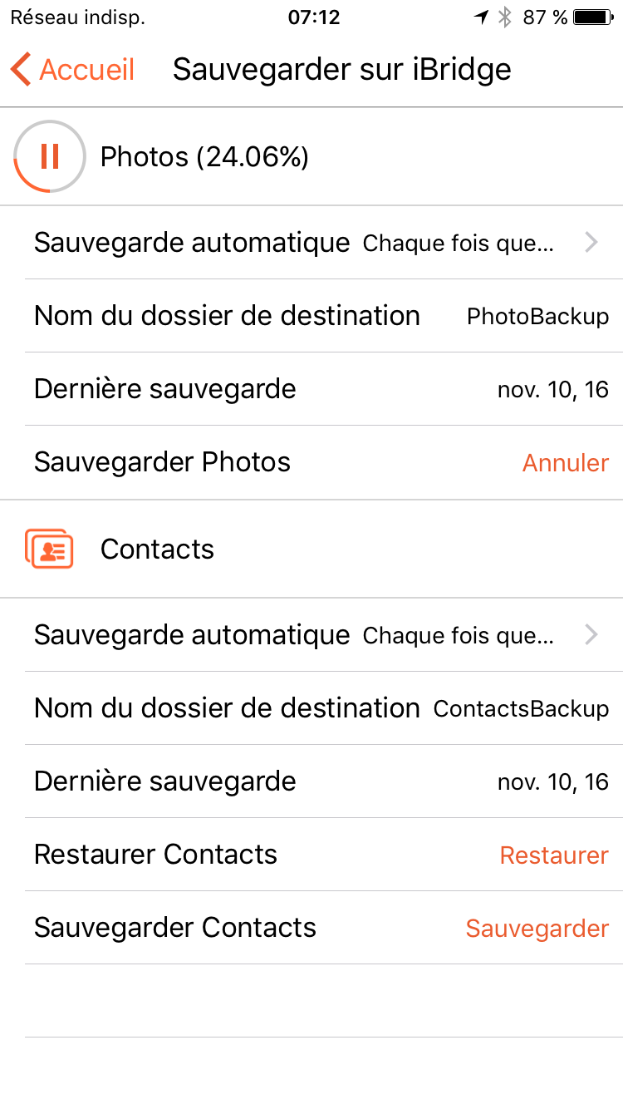The image size is (623, 1109).
Task: Tap the Bluetooth icon in status bar
Action: [x=504, y=17]
